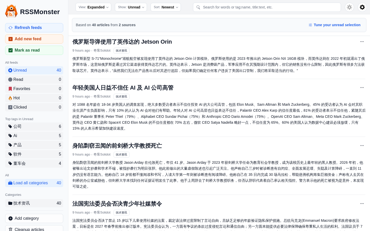
Task: Click the refresh arrows icon on Refresh feeds
Action: pyautogui.click(x=11, y=28)
